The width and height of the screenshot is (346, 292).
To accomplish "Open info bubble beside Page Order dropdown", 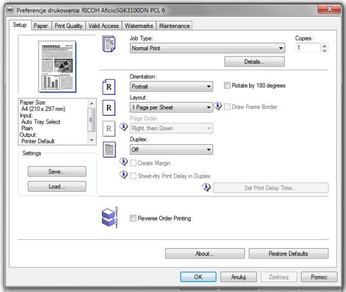I will pos(124,127).
